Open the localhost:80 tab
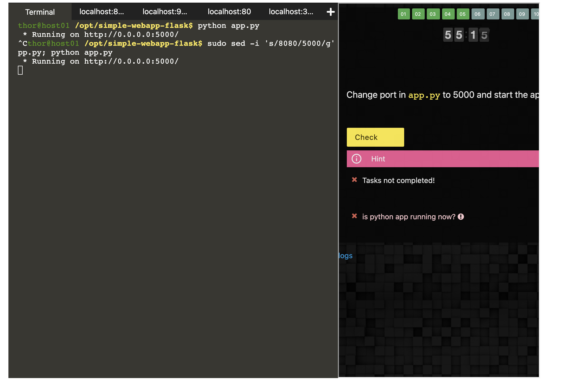The image size is (561, 387). 229,12
